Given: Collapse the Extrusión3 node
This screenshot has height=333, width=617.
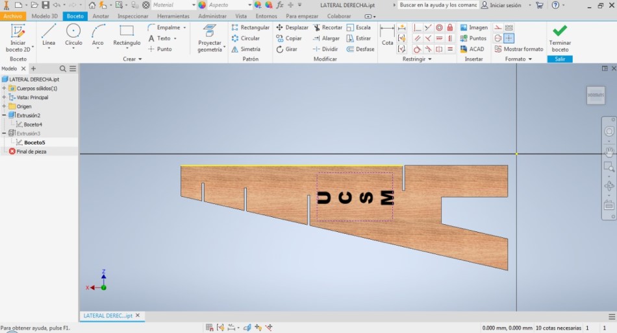Looking at the screenshot, I should (x=4, y=133).
